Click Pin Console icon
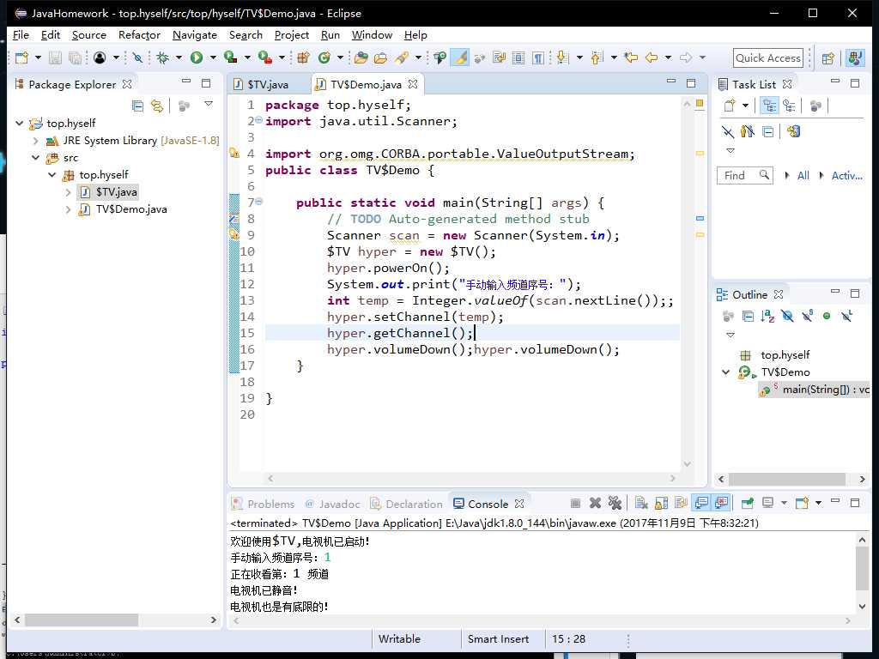The width and height of the screenshot is (879, 659). tap(748, 503)
